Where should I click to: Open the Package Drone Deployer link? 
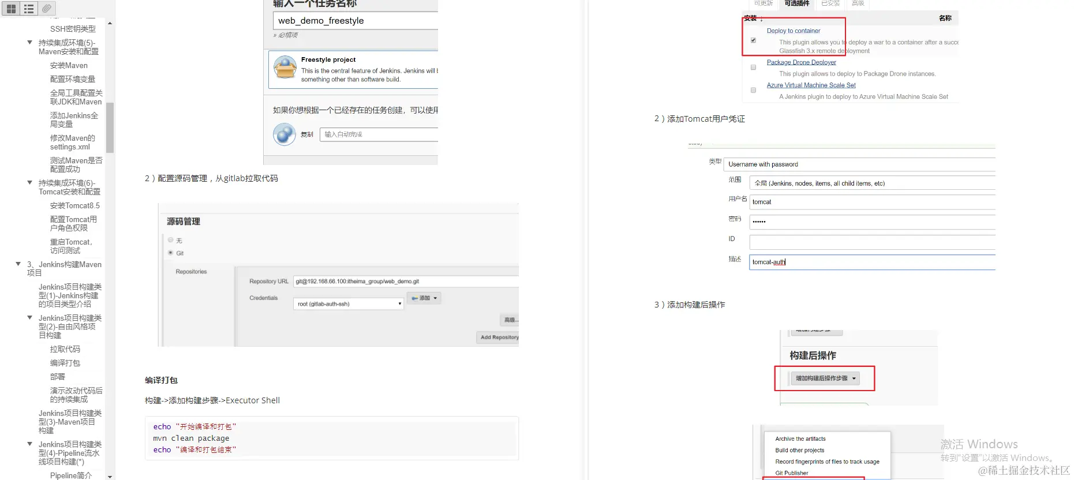801,62
